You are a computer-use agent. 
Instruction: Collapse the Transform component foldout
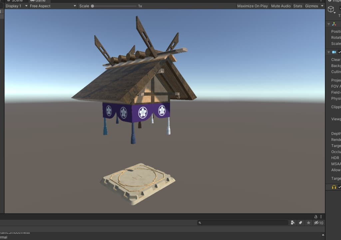329,24
